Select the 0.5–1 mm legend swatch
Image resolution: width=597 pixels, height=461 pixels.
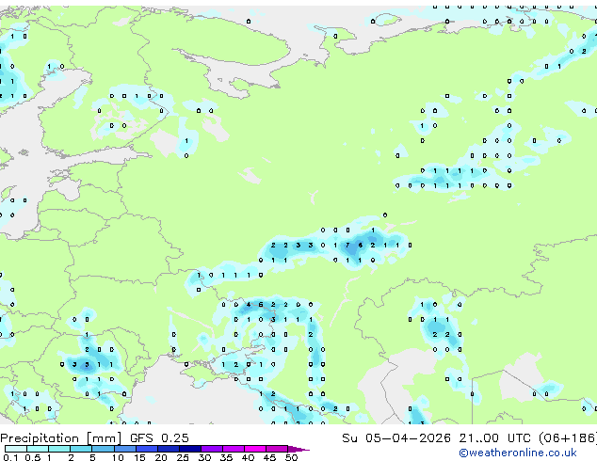[38, 449]
